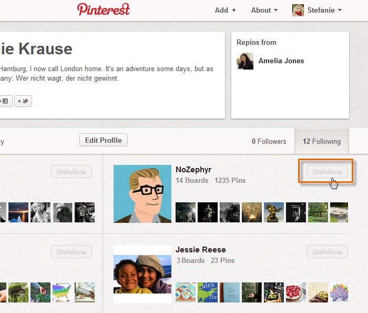Open the sunset over sea pin thumbnail
Image resolution: width=368 pixels, height=313 pixels.
coord(18,212)
